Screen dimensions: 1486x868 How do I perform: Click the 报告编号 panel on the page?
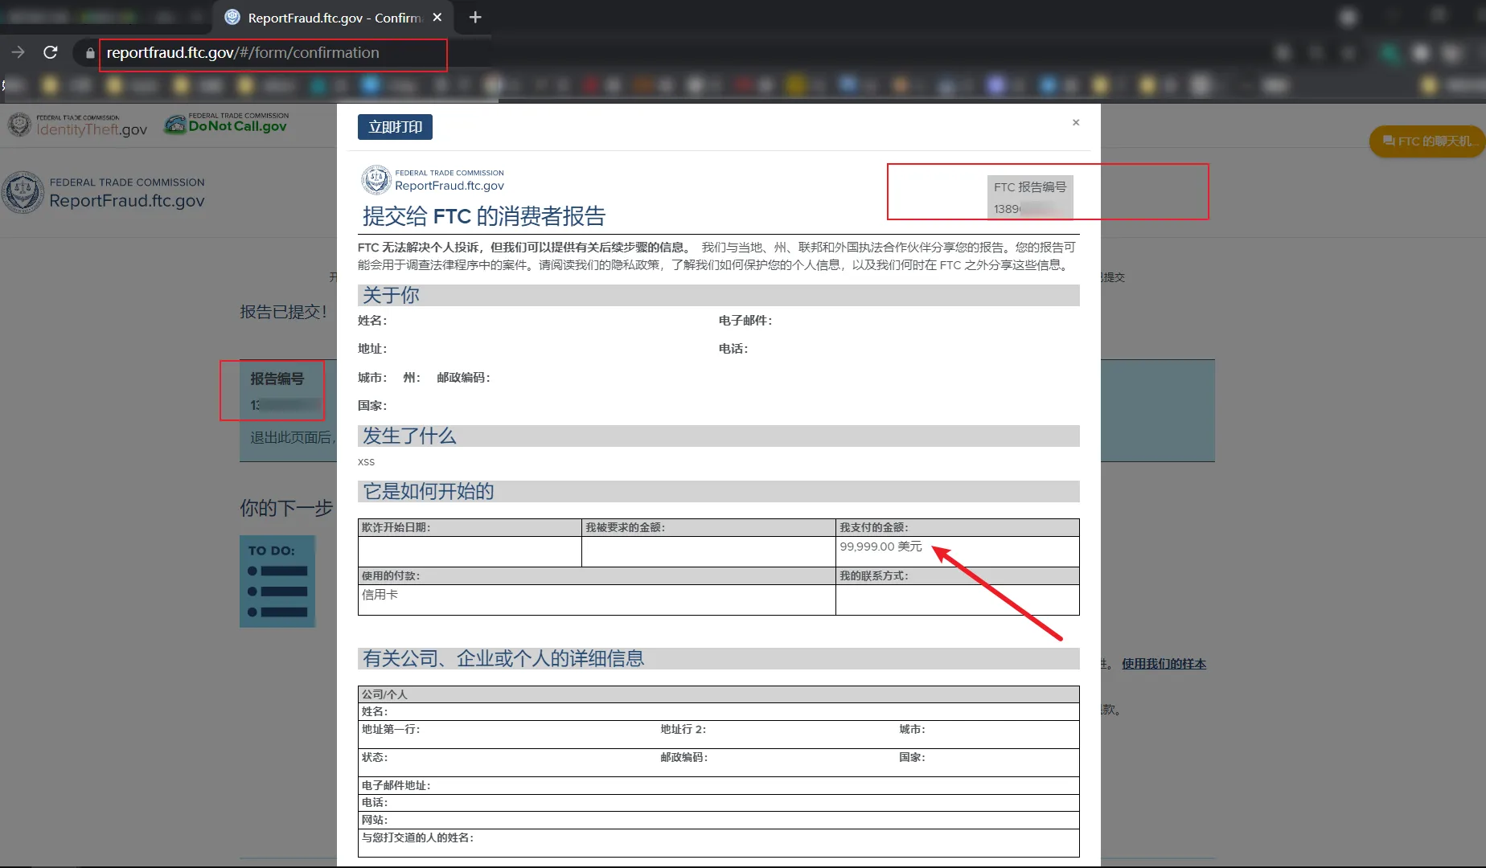(x=277, y=390)
